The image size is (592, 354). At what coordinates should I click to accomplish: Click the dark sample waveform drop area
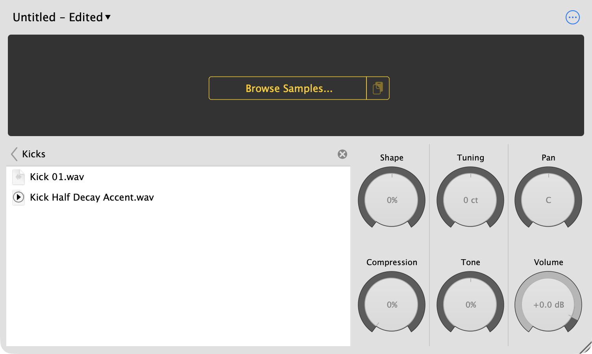pos(296,51)
